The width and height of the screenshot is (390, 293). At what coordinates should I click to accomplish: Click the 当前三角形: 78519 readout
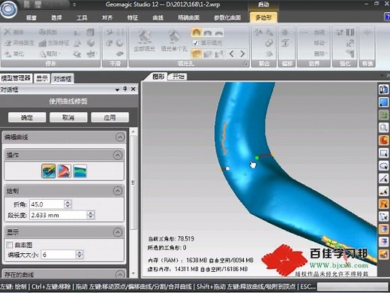pos(171,238)
